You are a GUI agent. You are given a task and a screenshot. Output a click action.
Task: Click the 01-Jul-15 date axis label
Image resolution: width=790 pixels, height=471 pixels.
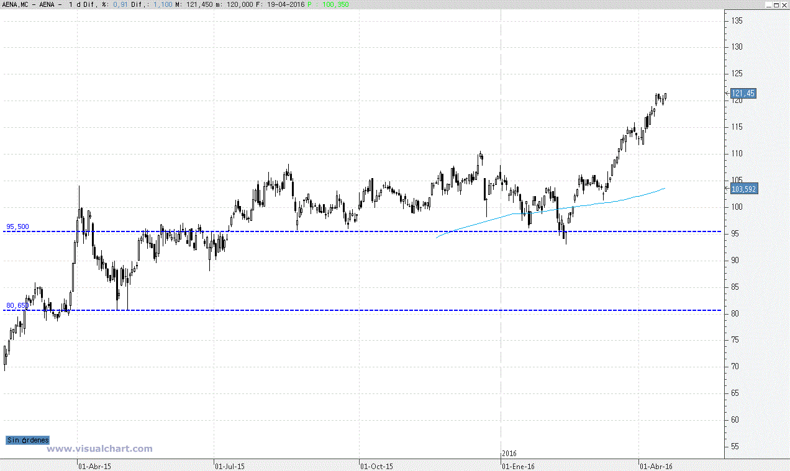[x=229, y=465]
